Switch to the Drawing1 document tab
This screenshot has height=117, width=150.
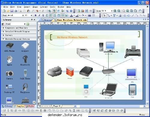[47, 20]
